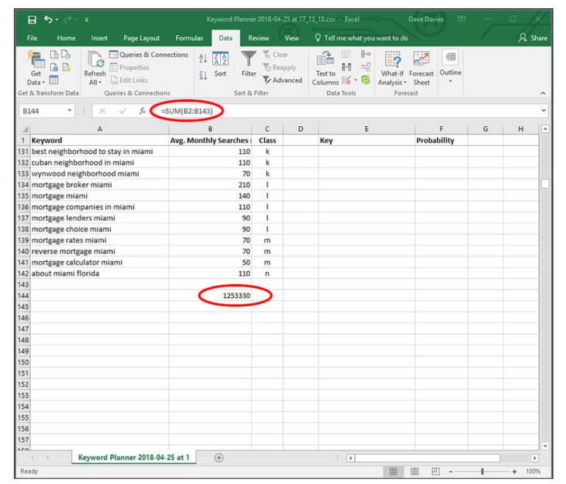
Task: Click the Properties button
Action: pos(130,68)
